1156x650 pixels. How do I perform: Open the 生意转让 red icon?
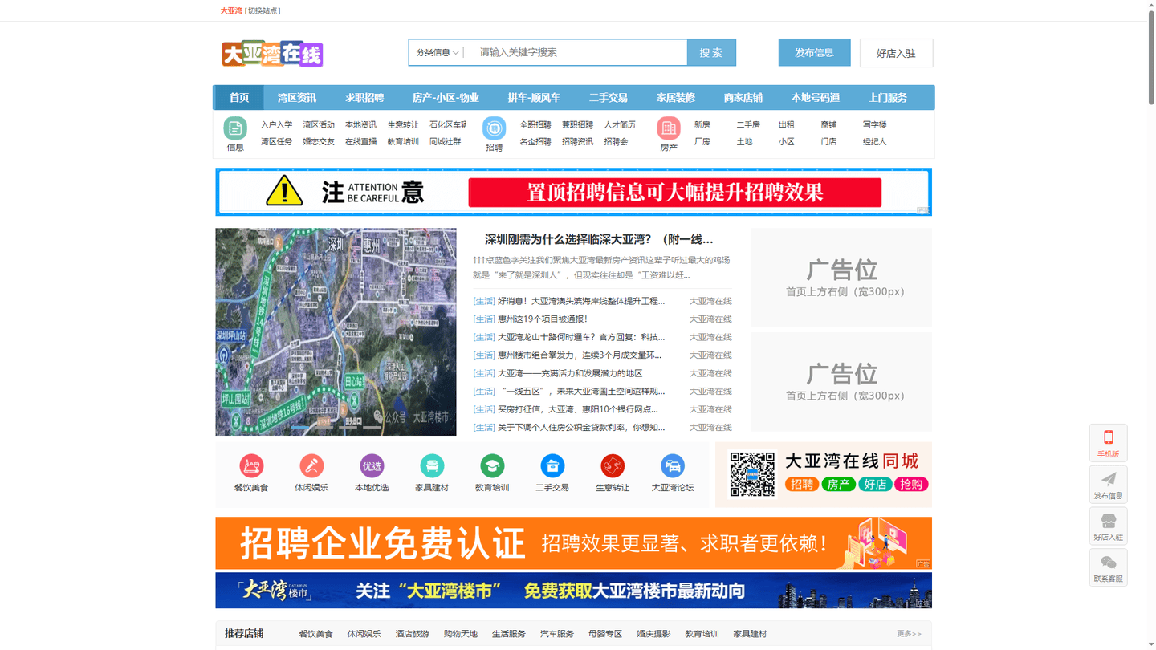pos(613,465)
